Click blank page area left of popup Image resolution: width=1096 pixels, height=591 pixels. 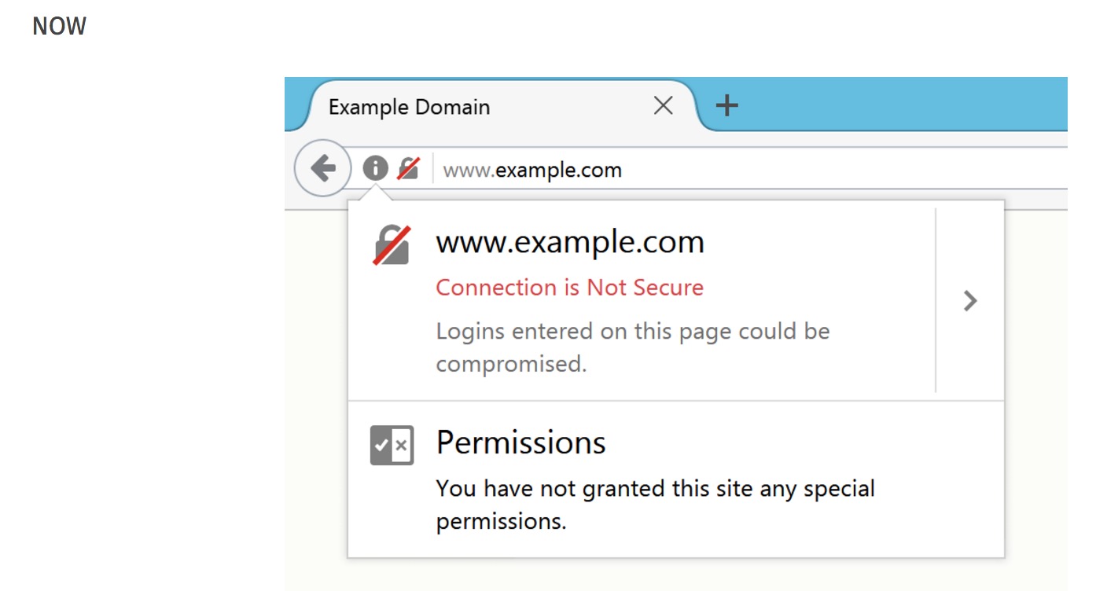pos(314,393)
